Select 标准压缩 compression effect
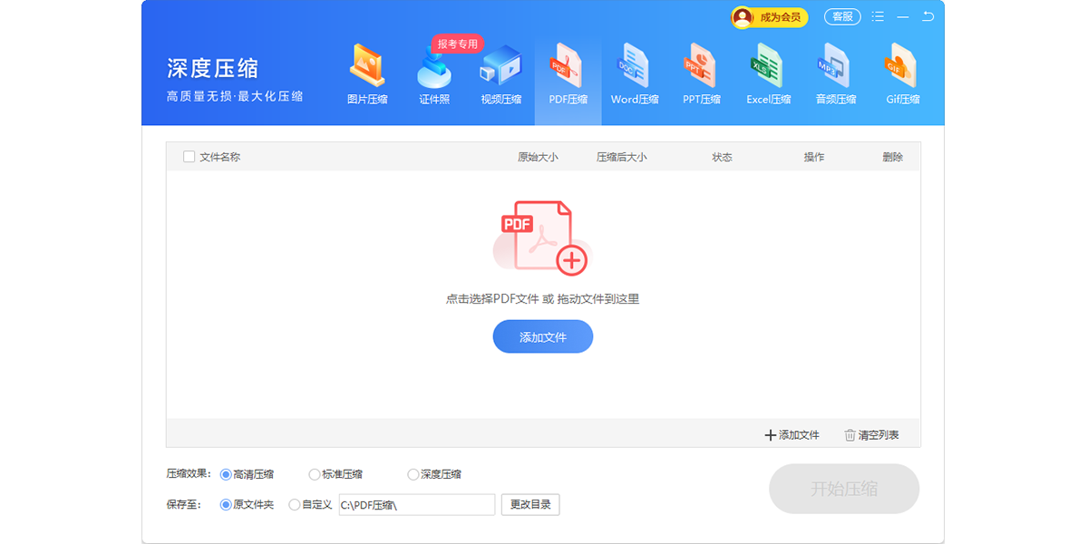 pyautogui.click(x=335, y=474)
